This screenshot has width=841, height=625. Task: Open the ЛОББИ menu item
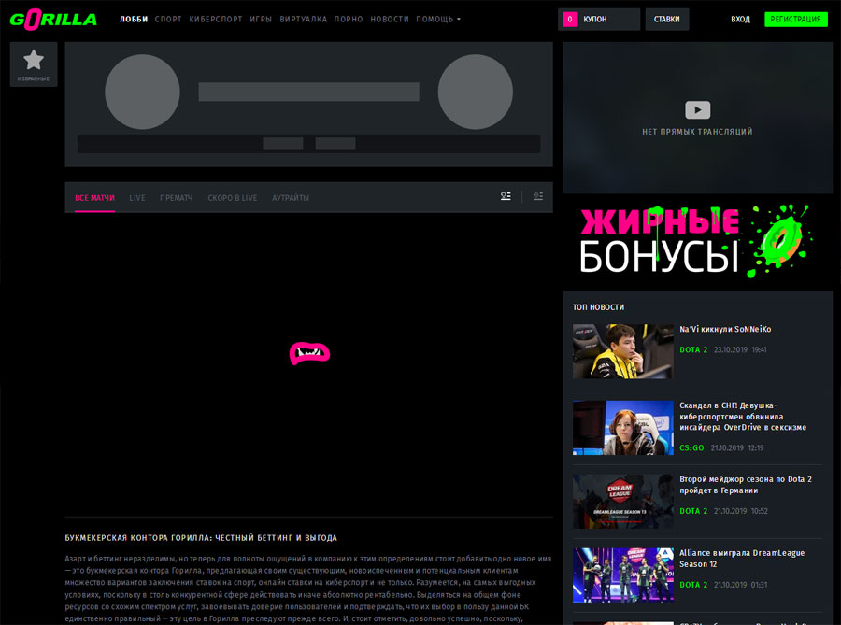[x=134, y=20]
